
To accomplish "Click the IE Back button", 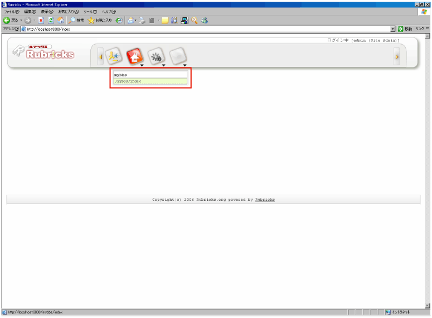I will [11, 21].
